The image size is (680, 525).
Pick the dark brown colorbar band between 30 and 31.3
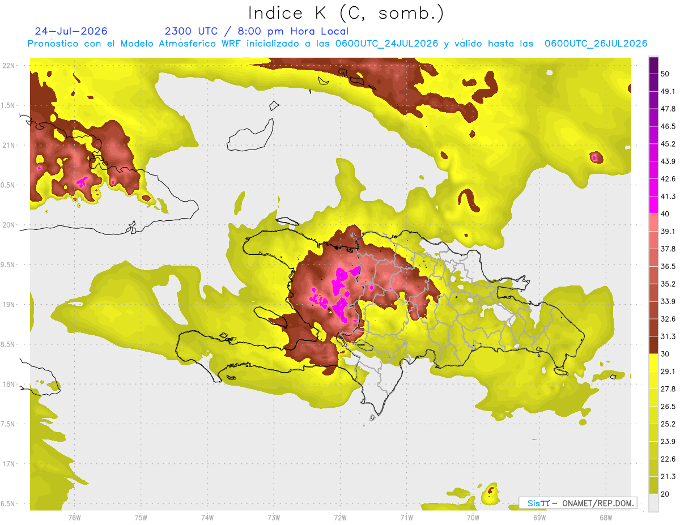653,345
